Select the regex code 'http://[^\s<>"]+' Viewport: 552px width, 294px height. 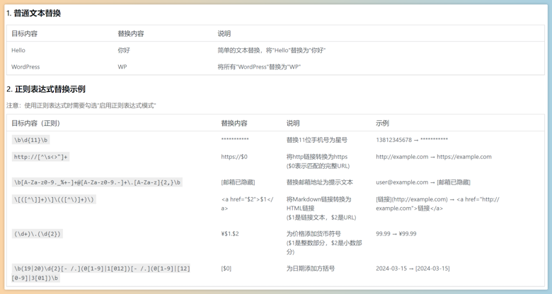tap(40, 157)
